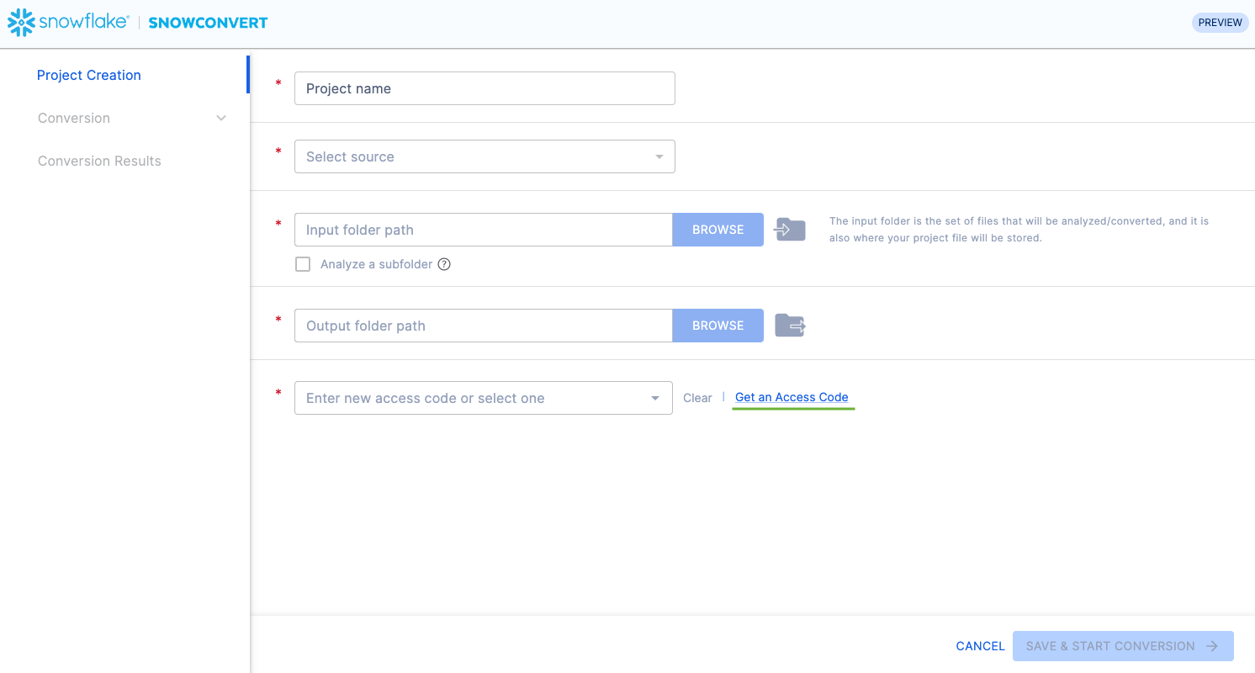Screen dimensions: 1255x673
Task: Go to Project Creation step
Action: coord(89,75)
